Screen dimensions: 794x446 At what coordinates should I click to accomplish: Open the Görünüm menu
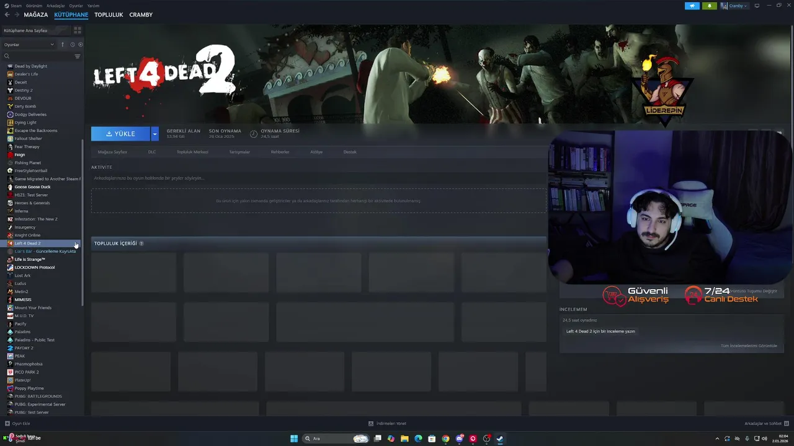[x=34, y=6]
